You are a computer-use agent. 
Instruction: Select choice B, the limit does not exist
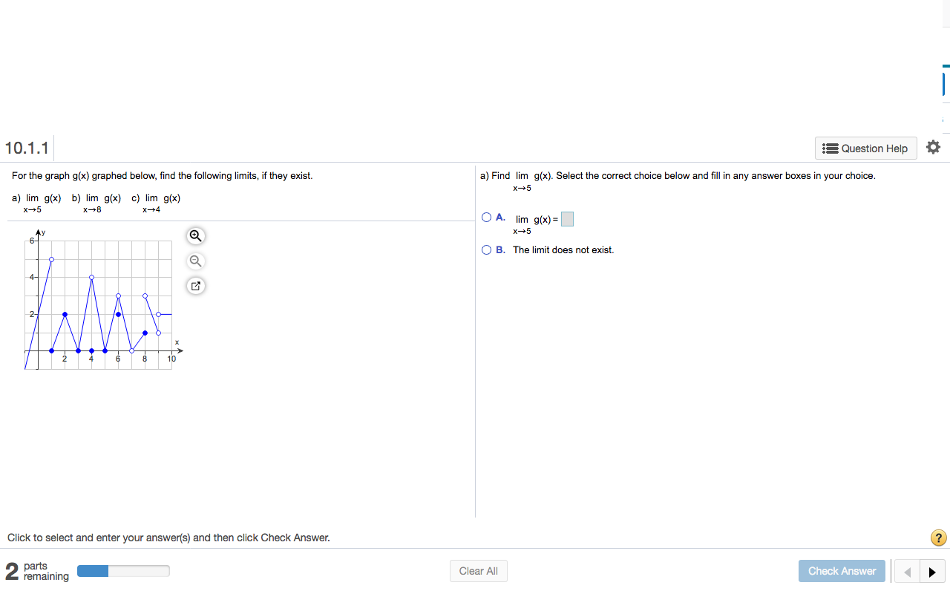point(486,249)
